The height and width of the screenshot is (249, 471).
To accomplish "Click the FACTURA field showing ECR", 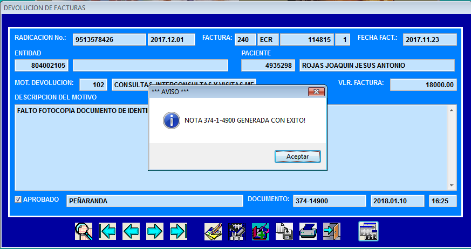I will coord(268,39).
